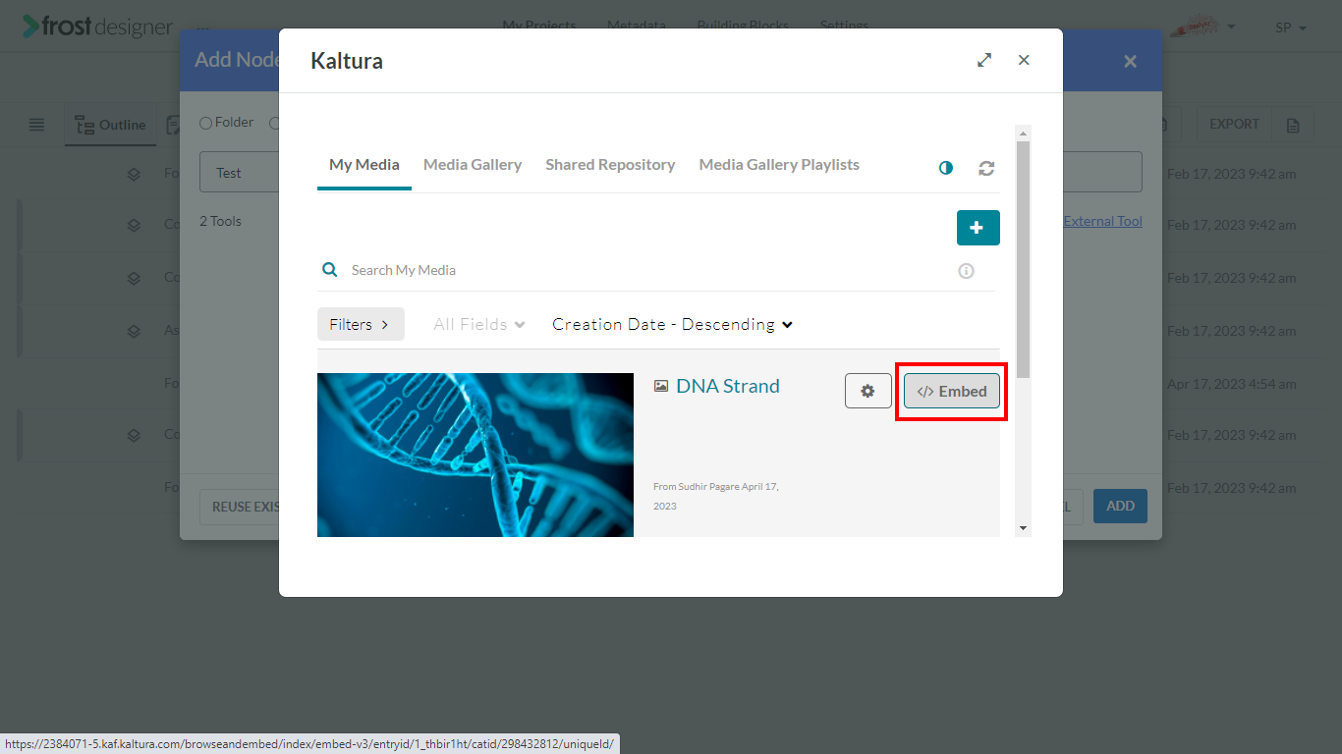Click document icon next to EXPORT

pos(1293,125)
